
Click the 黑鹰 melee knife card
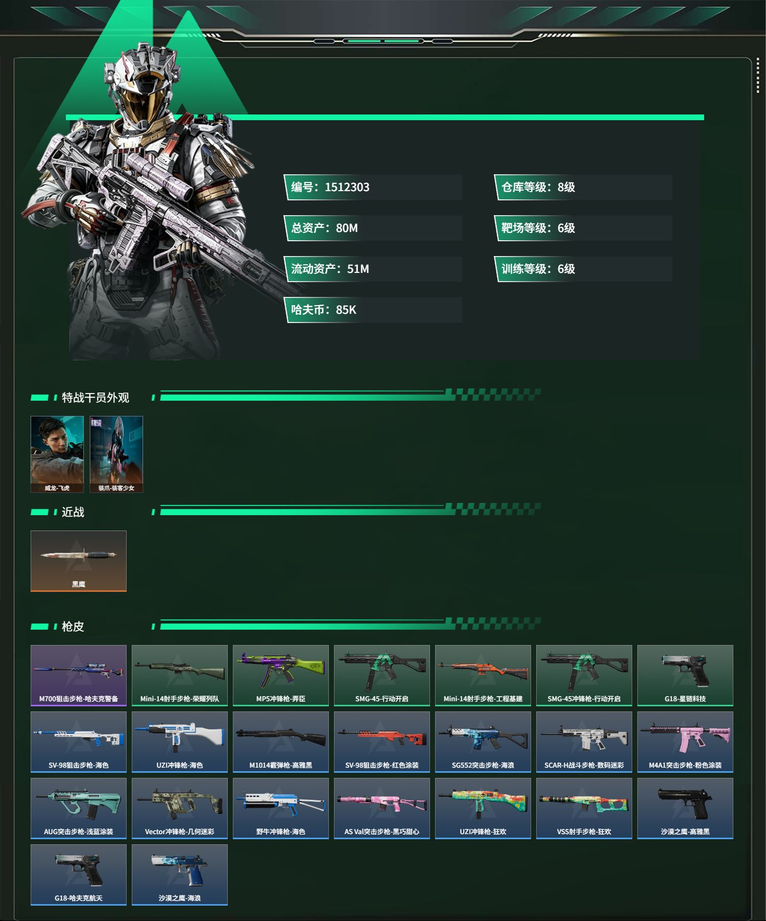tap(79, 561)
